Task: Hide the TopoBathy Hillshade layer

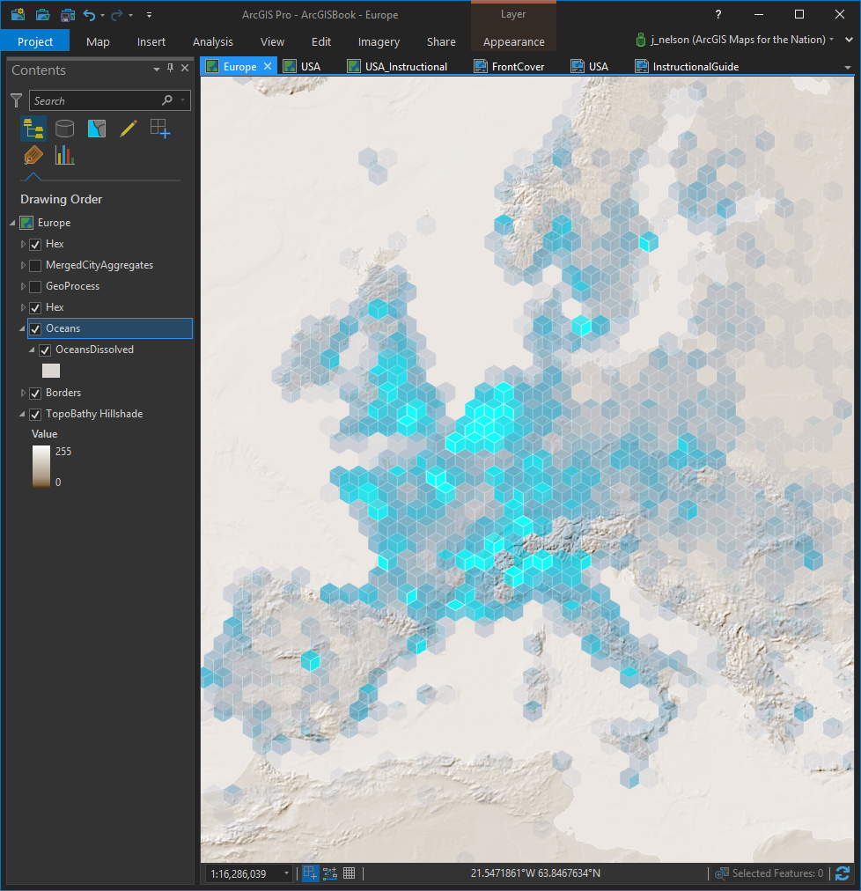Action: coord(35,415)
